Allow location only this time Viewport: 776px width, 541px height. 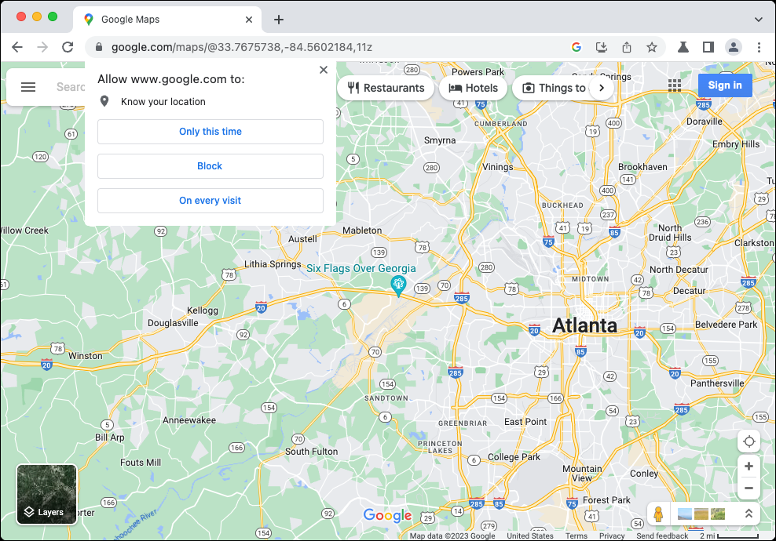210,132
